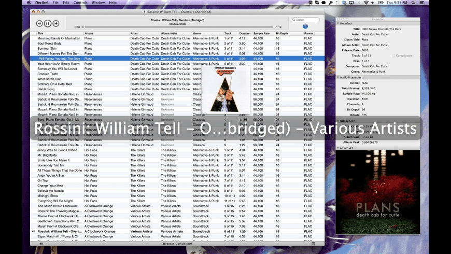Image resolution: width=451 pixels, height=254 pixels.
Task: Click the metronome icon in the window title
Action: (145, 12)
